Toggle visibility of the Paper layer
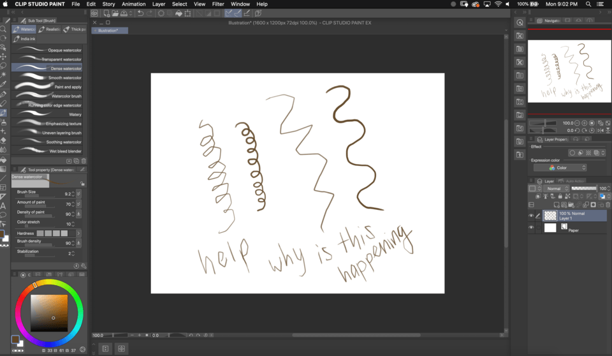 click(x=531, y=227)
